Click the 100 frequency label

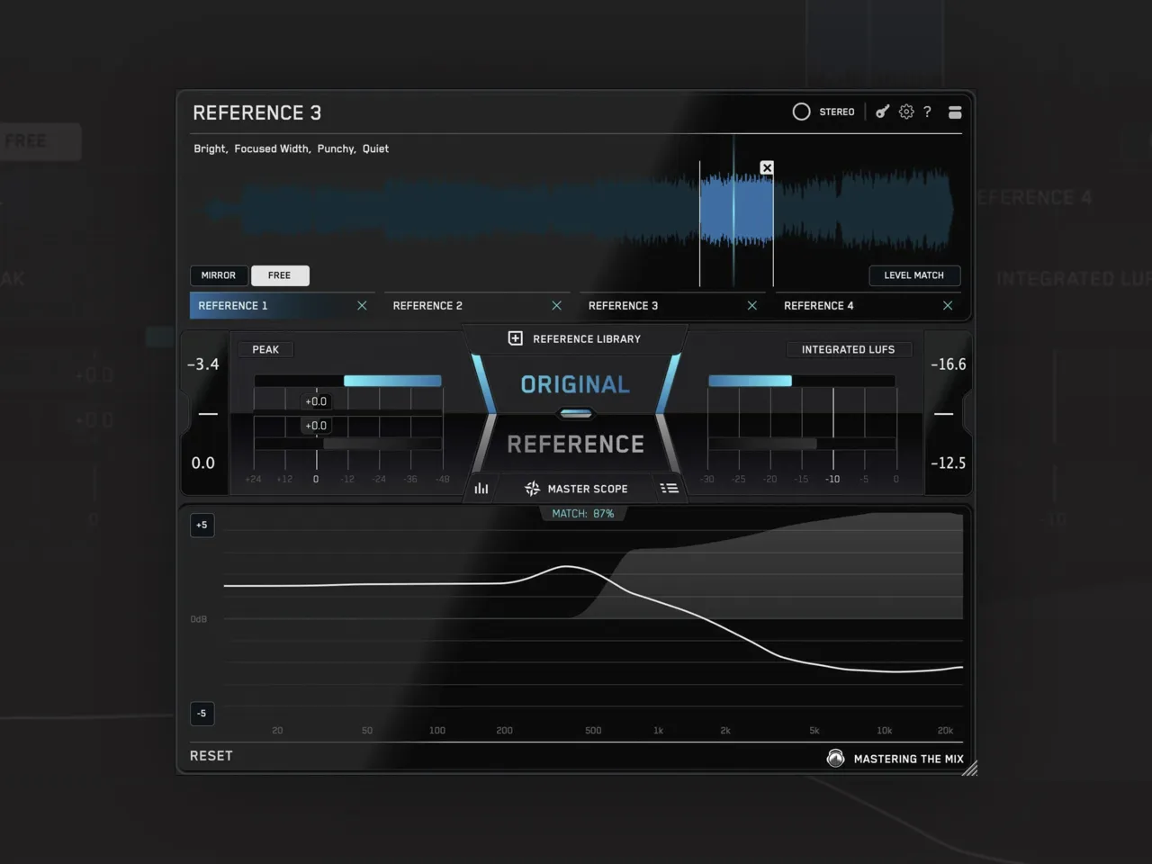(x=437, y=731)
